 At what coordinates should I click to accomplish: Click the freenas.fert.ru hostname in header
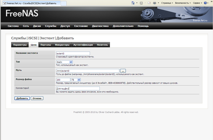[200, 20]
